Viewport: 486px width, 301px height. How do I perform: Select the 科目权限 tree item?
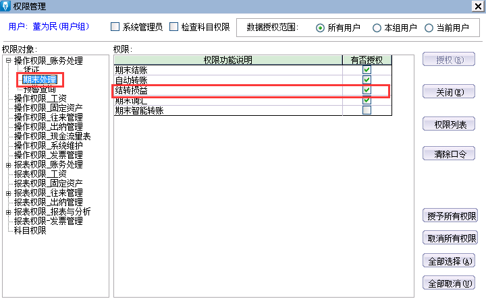pos(30,230)
